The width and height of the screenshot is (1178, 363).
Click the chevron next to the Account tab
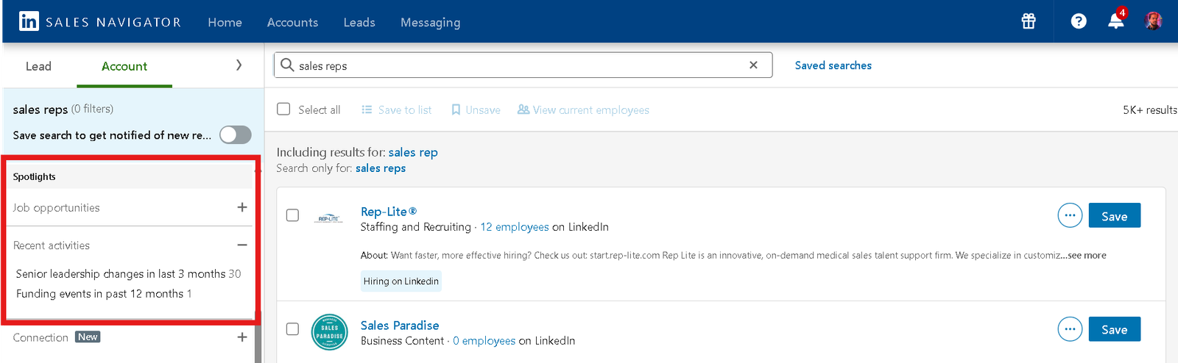(239, 65)
